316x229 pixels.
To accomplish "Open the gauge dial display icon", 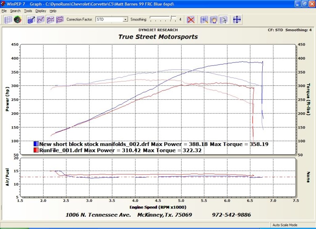I will point(18,19).
